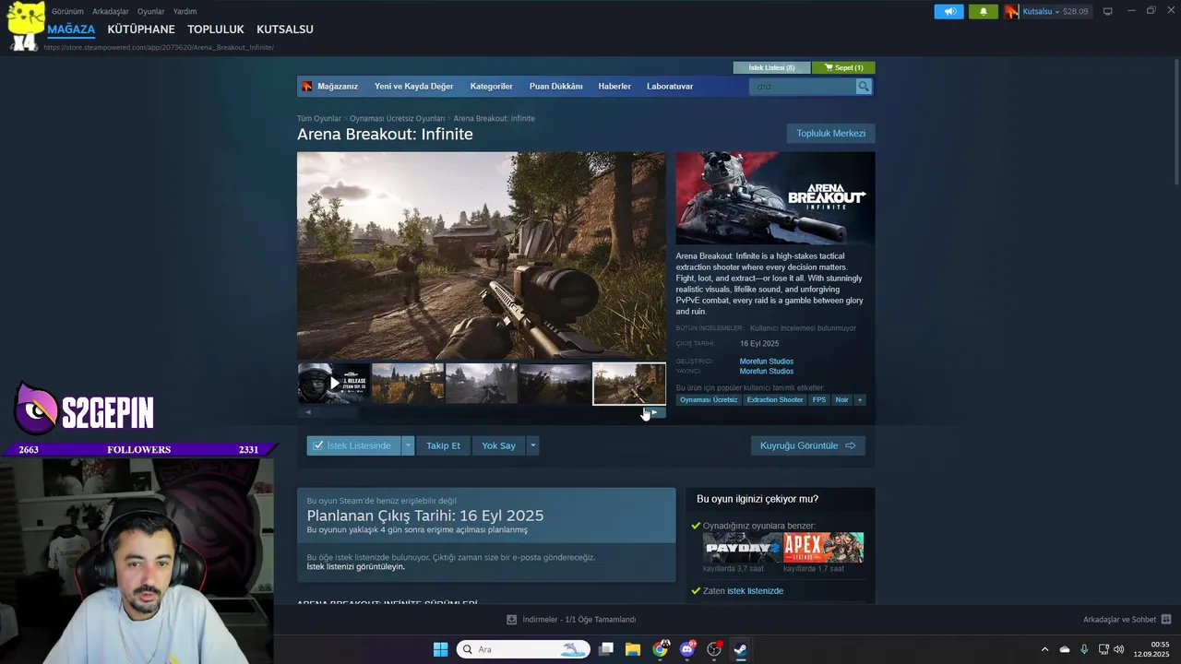Open Kutsalsu account avatar in title bar
Screen dimensions: 1181x664
[1012, 11]
